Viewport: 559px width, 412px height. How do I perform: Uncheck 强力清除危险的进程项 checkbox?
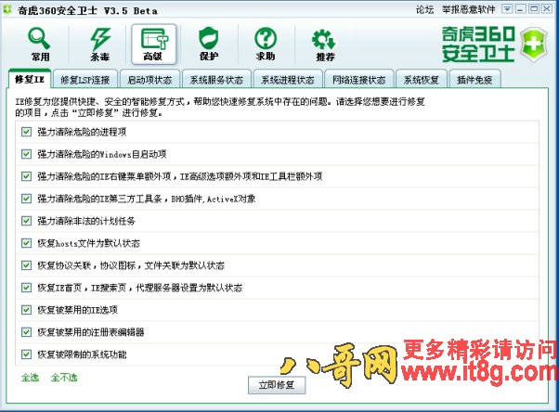[x=26, y=132]
